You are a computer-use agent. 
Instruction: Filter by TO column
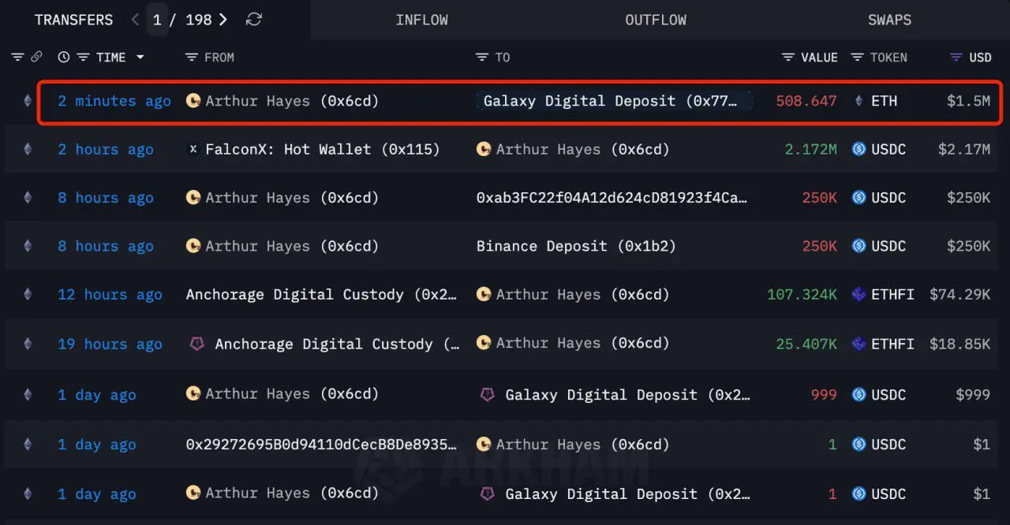(x=482, y=58)
